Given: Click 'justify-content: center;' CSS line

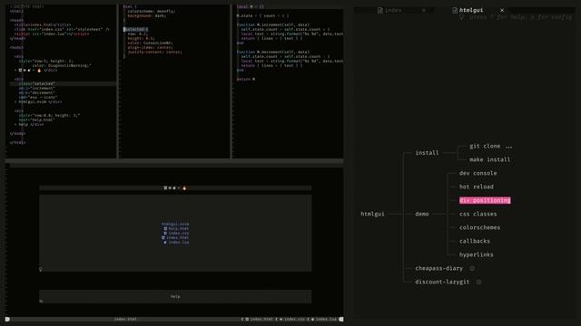Looking at the screenshot, I should [x=154, y=53].
